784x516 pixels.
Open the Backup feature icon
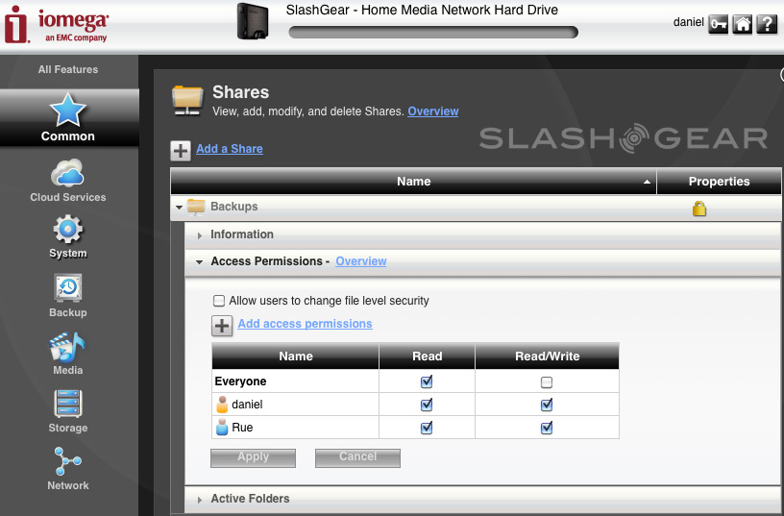pos(67,289)
